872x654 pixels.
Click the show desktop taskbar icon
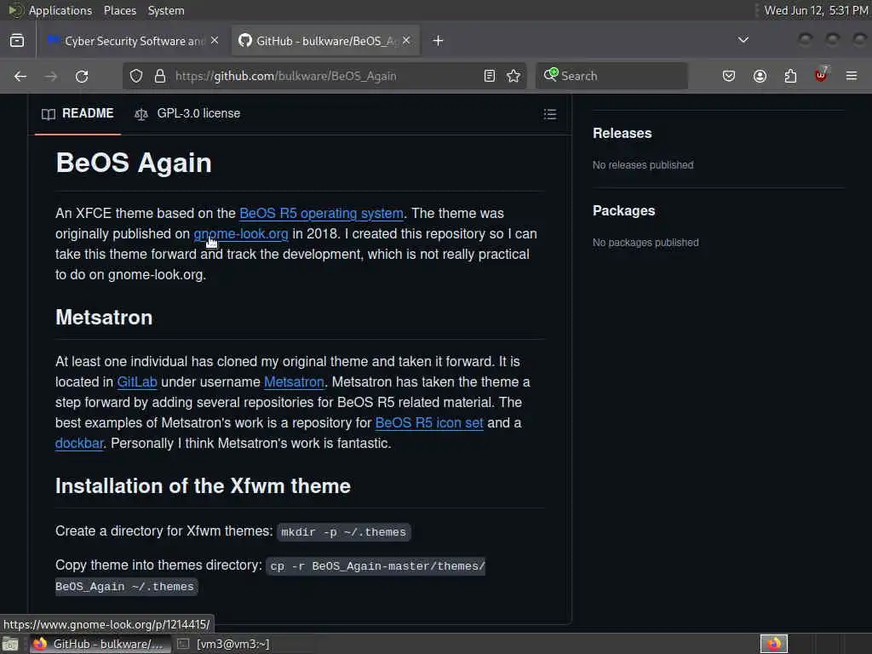click(x=10, y=644)
